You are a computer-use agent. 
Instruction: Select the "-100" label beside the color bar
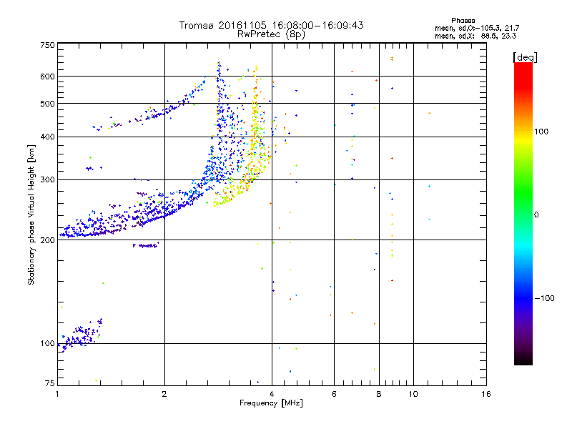[545, 298]
